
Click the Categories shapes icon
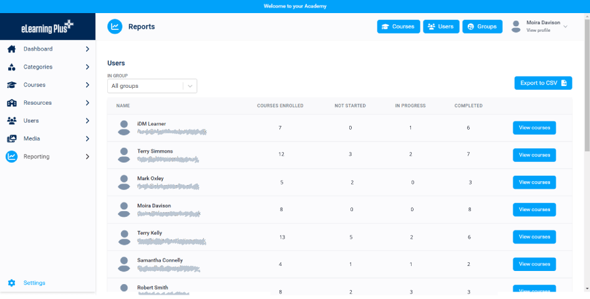[11, 67]
